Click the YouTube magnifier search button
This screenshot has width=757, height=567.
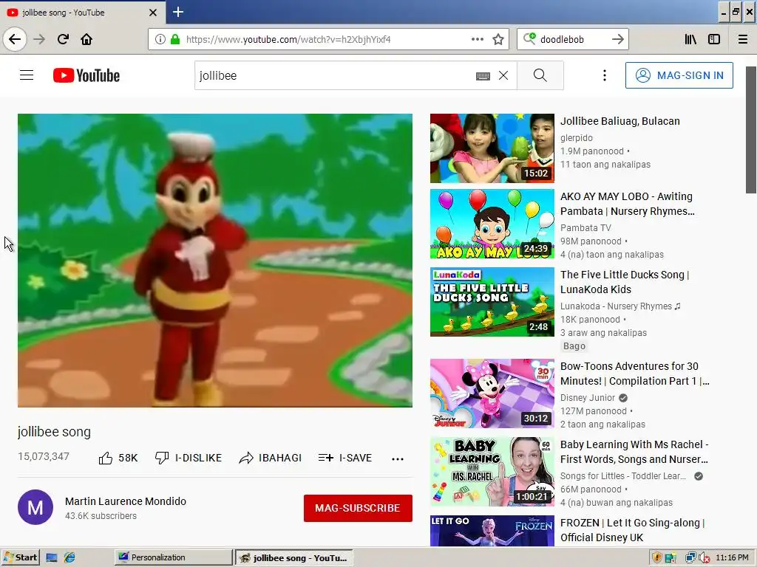coord(540,75)
